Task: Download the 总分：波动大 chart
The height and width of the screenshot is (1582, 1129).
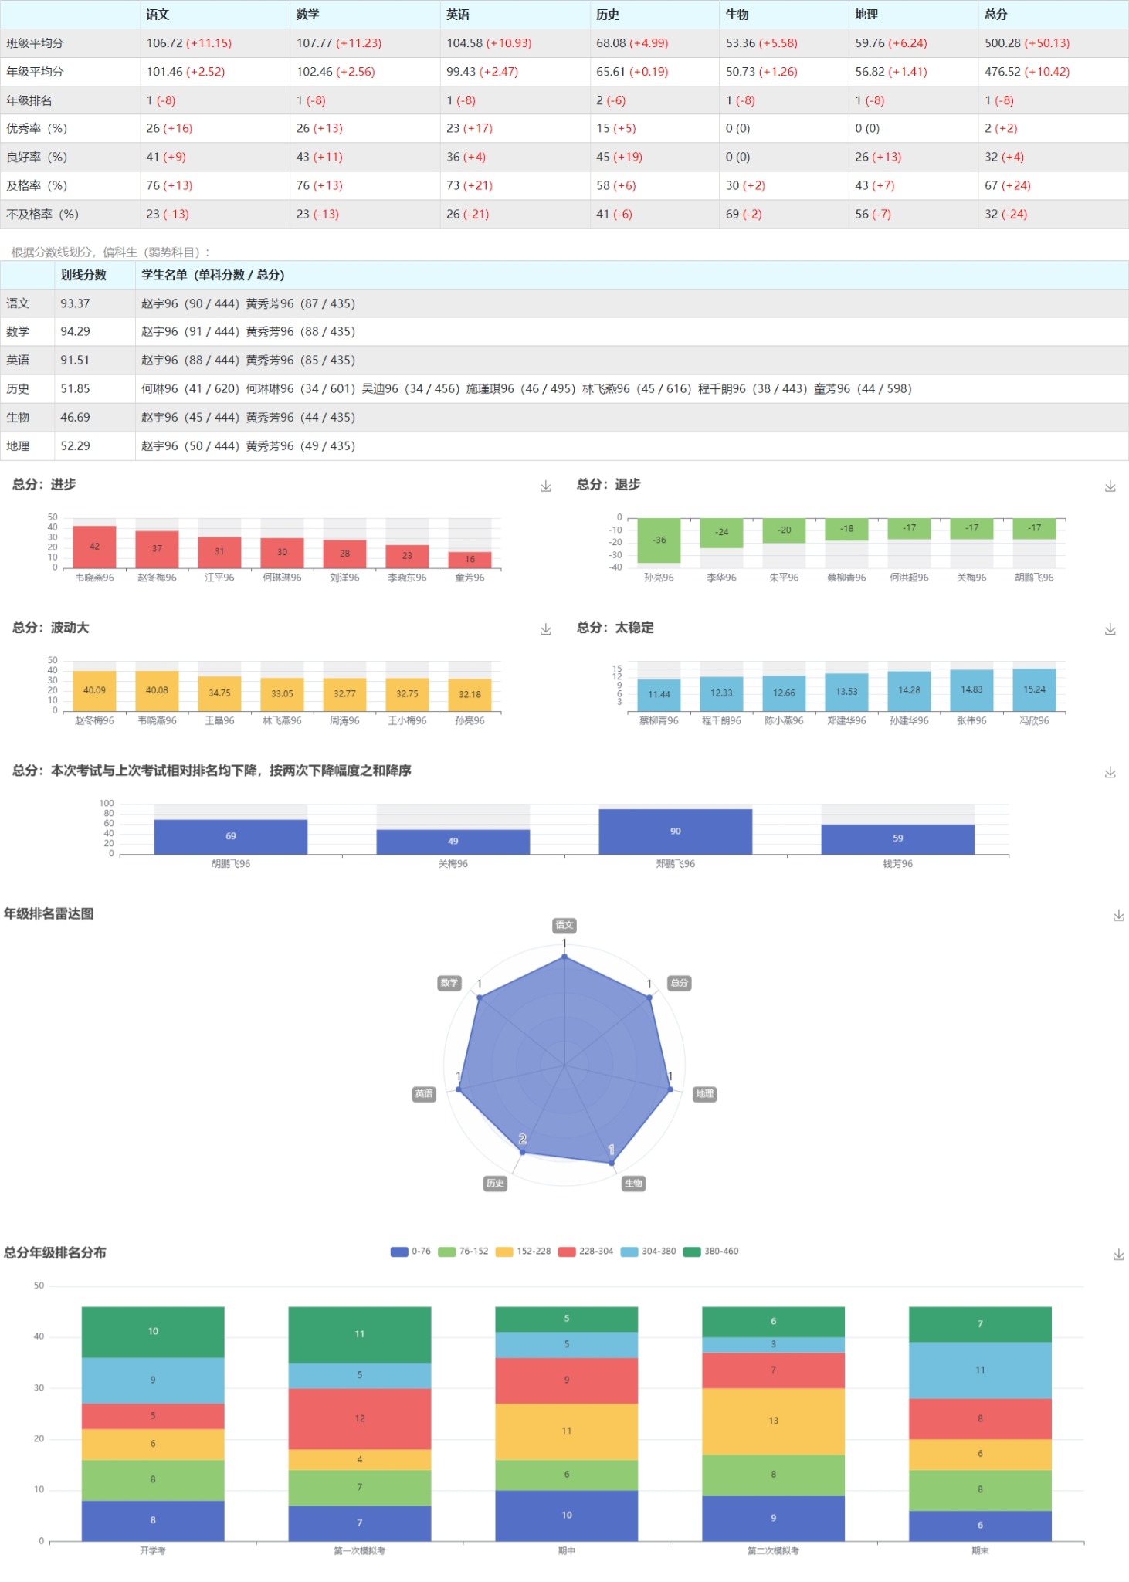Action: (546, 628)
